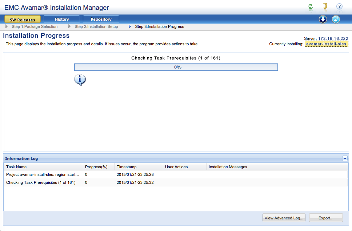This screenshot has width=352, height=231.
Task: Click the blue download arrow icon
Action: tap(323, 19)
